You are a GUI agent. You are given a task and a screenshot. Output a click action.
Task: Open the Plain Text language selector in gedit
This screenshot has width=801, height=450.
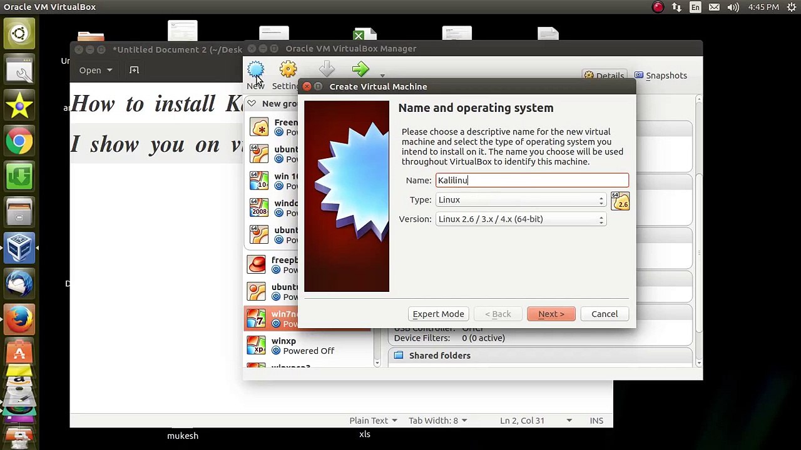(x=373, y=421)
